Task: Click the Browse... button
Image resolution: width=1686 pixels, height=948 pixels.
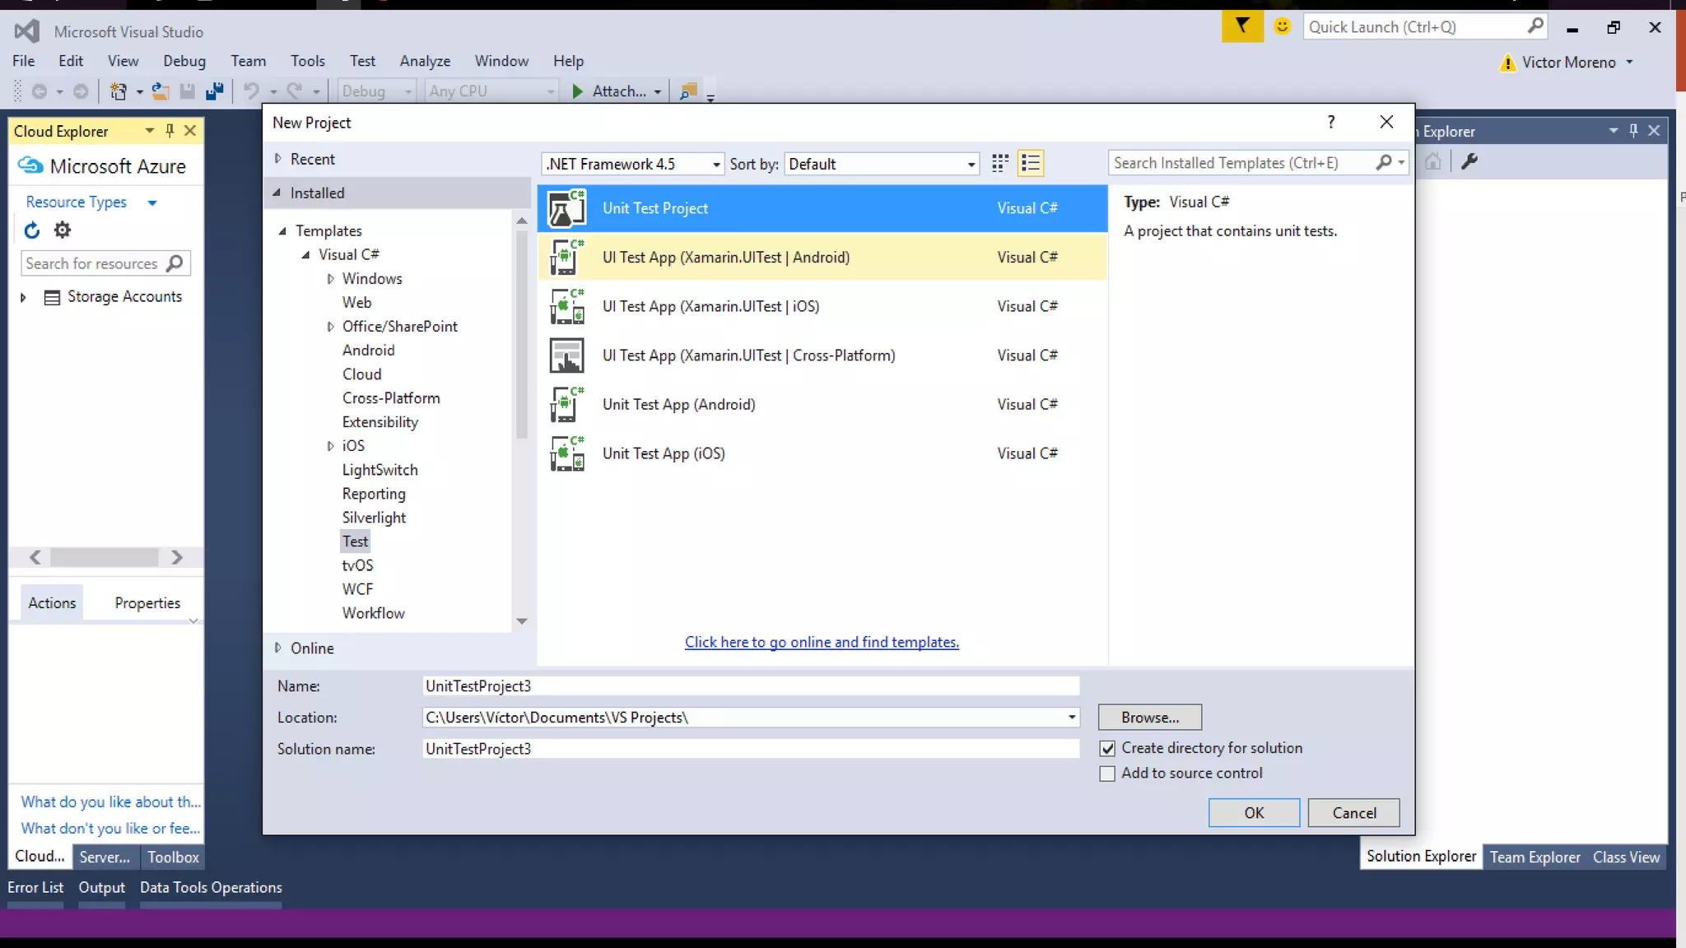Action: pyautogui.click(x=1149, y=717)
